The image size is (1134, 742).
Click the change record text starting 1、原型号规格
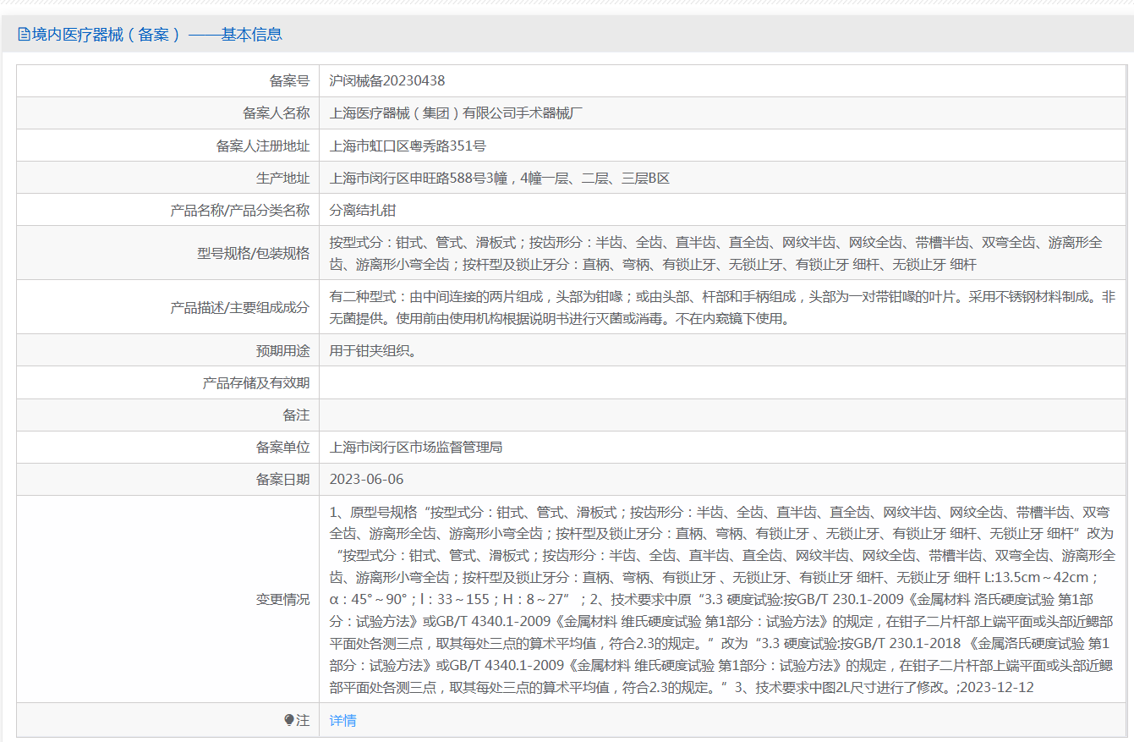(722, 599)
